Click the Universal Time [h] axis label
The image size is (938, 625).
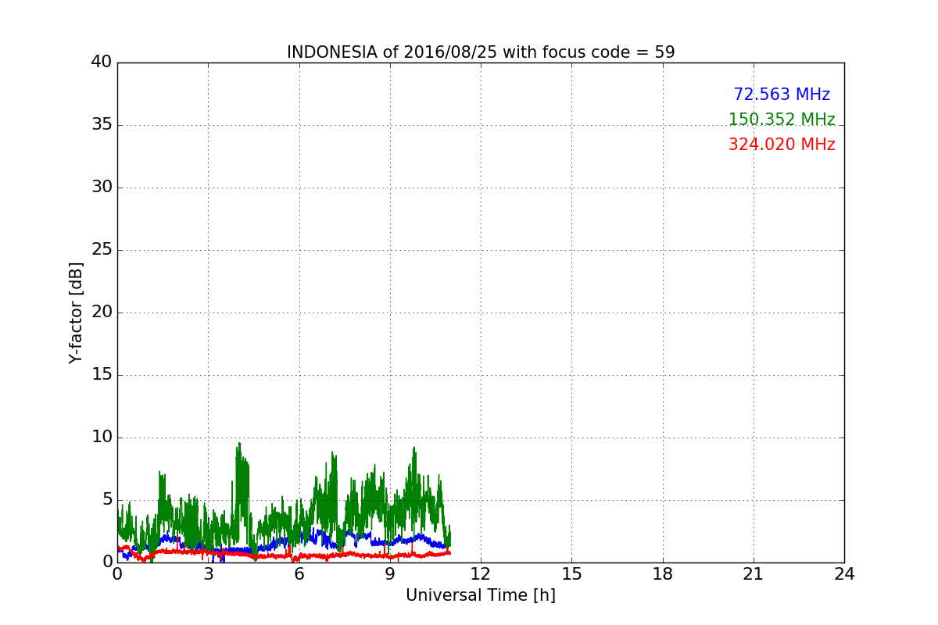pyautogui.click(x=481, y=595)
